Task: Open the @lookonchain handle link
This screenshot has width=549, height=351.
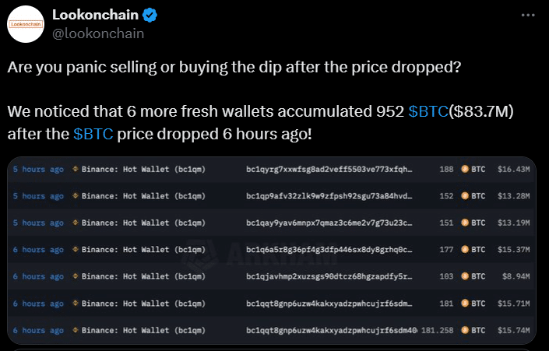Action: pyautogui.click(x=98, y=33)
